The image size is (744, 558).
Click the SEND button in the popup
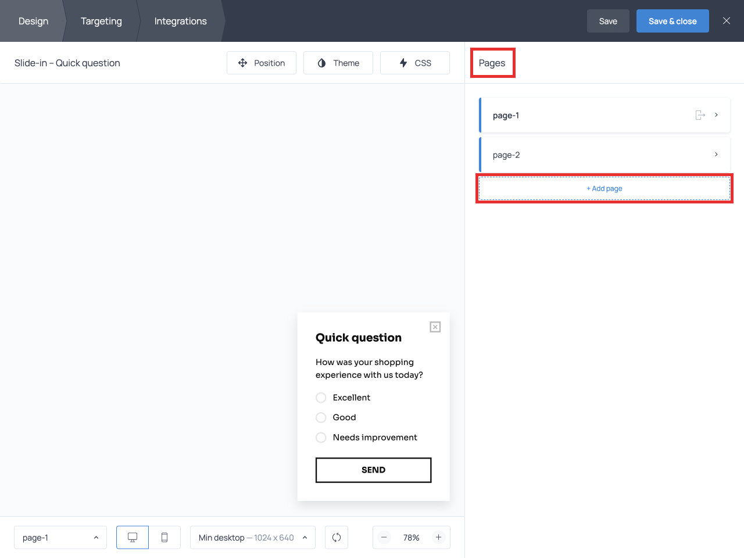[374, 470]
